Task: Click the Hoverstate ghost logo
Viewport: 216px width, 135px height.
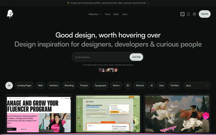Action: click(x=10, y=14)
